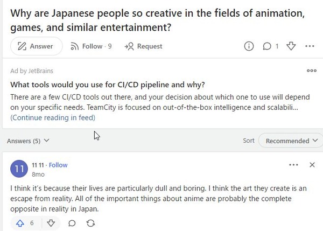The height and width of the screenshot is (231, 323).
Task: Click the Answer button with pencil icon
Action: (x=36, y=46)
